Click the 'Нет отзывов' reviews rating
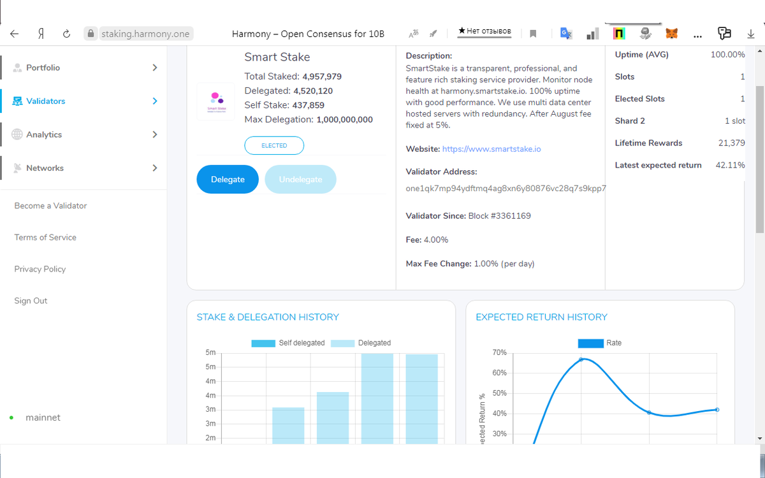This screenshot has width=765, height=478. pyautogui.click(x=484, y=31)
